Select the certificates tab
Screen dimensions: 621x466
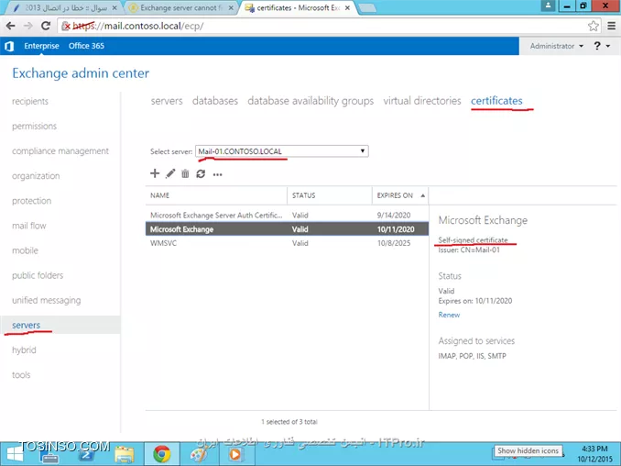pos(496,101)
